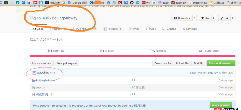Screen dimensions: 241x110
Task: Open the 'v1.0 修正版' commit message
Action: click(x=137, y=87)
